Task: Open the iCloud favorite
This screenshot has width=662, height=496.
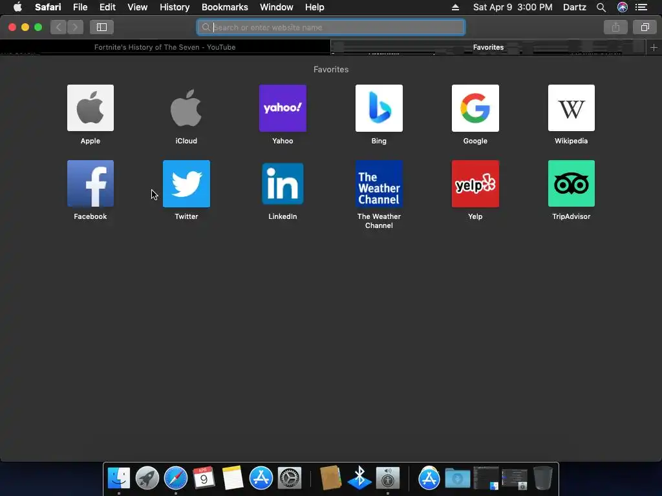Action: [x=186, y=108]
